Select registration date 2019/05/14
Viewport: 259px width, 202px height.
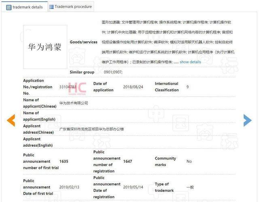point(133,187)
